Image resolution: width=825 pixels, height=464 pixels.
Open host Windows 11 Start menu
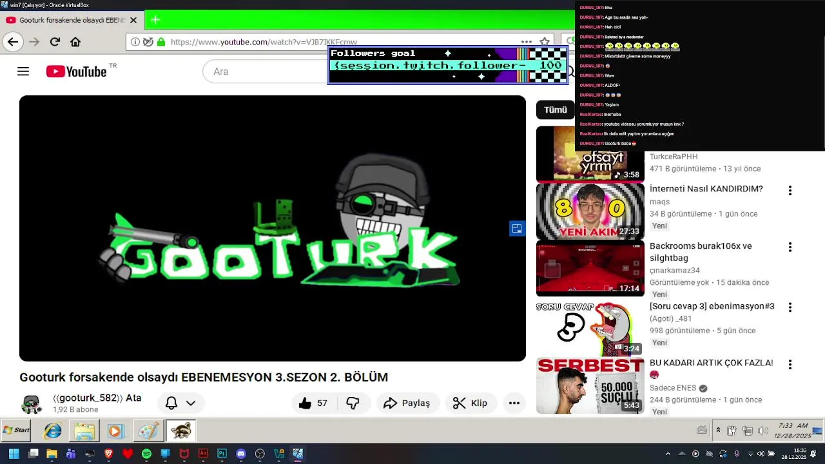(x=14, y=454)
